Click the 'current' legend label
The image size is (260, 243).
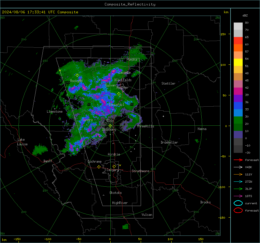251,203
